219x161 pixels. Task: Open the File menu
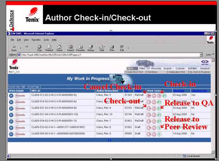12,40
